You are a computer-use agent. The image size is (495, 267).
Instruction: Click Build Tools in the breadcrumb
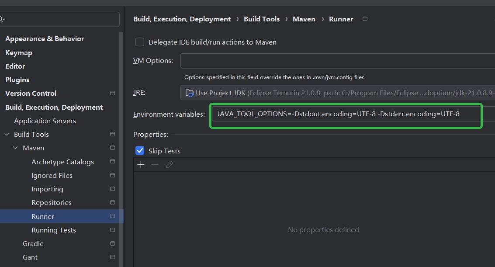(x=262, y=19)
